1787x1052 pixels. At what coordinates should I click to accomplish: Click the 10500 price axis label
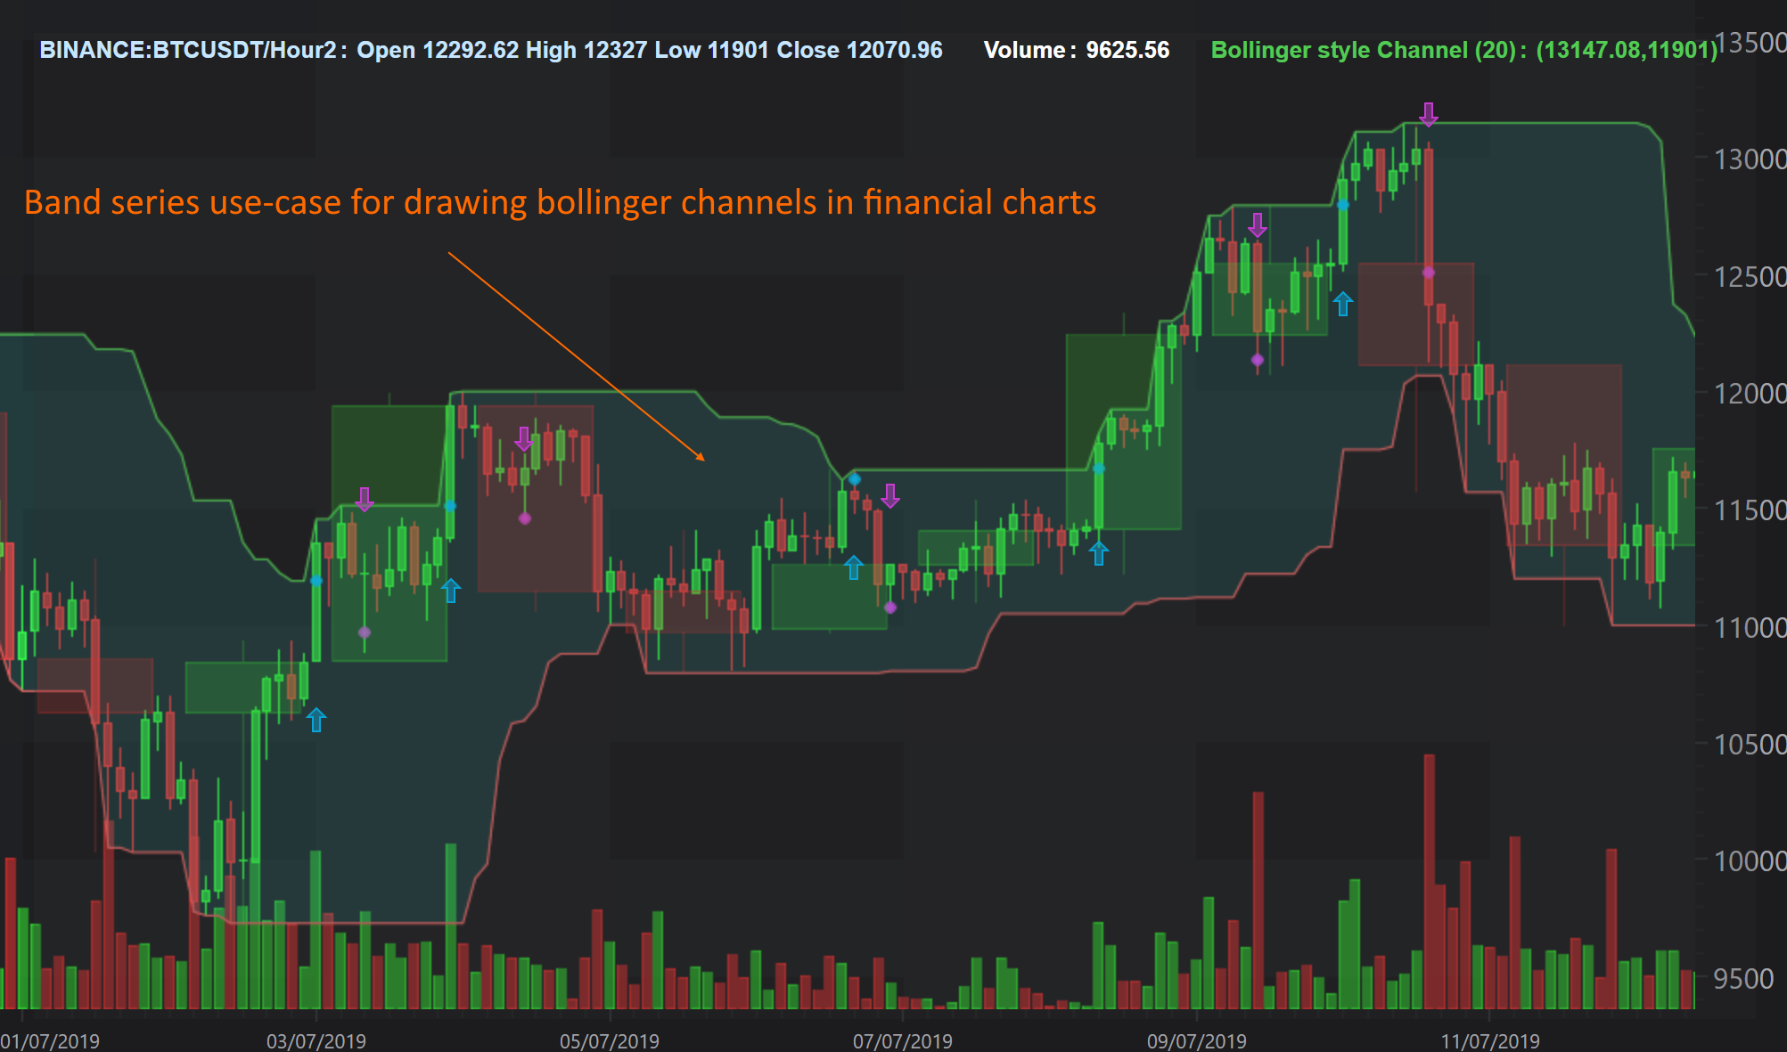tap(1750, 744)
